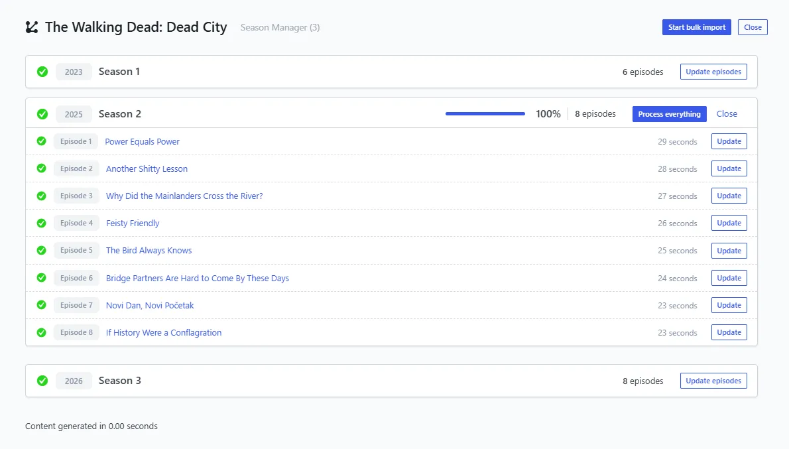The width and height of the screenshot is (789, 449).
Task: Open the Another Shitty Lesson episode link
Action: (147, 168)
